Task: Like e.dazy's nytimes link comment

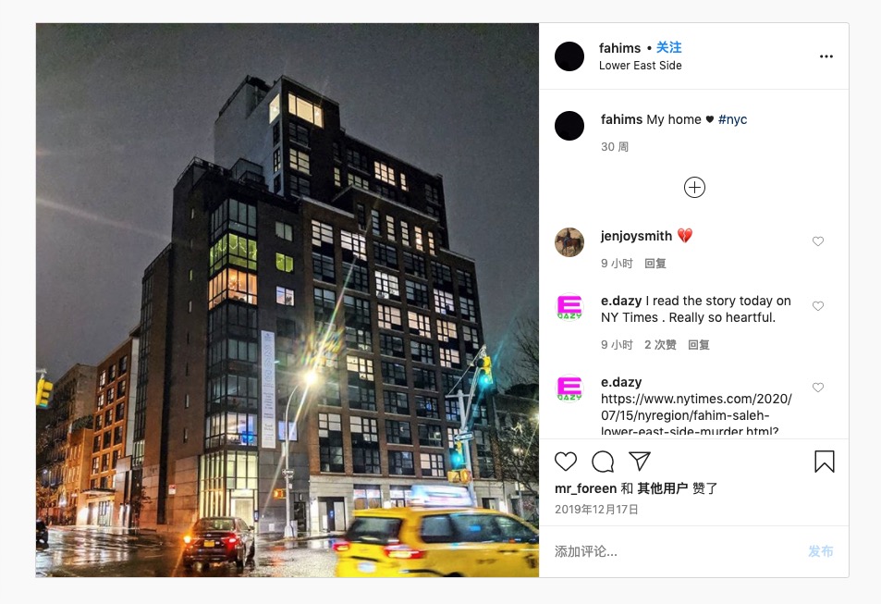Action: click(x=818, y=388)
